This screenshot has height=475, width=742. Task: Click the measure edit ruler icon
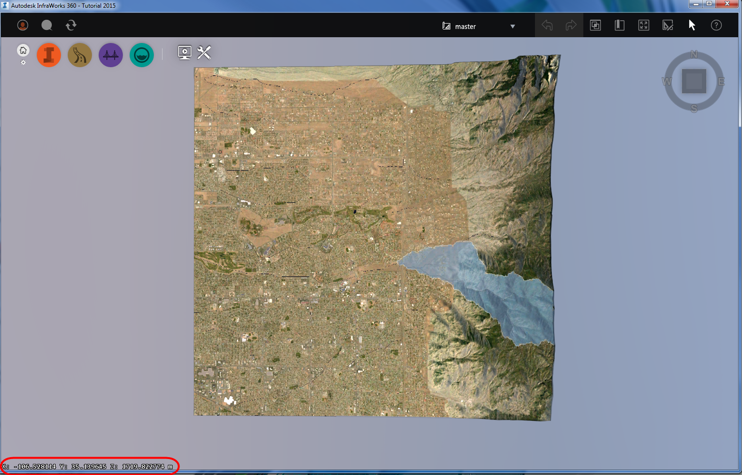click(x=668, y=25)
